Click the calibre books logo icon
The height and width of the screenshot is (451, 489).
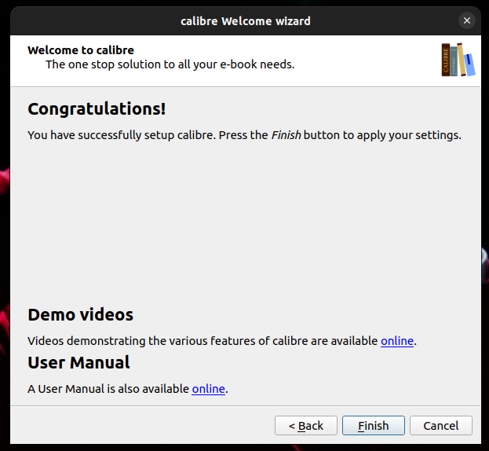[x=458, y=60]
